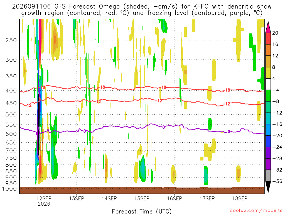Click the 850 pressure level label
The width and height of the screenshot is (285, 214).
pyautogui.click(x=11, y=171)
